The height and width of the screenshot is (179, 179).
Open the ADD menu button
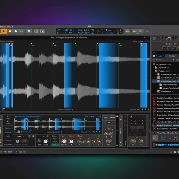point(128,31)
